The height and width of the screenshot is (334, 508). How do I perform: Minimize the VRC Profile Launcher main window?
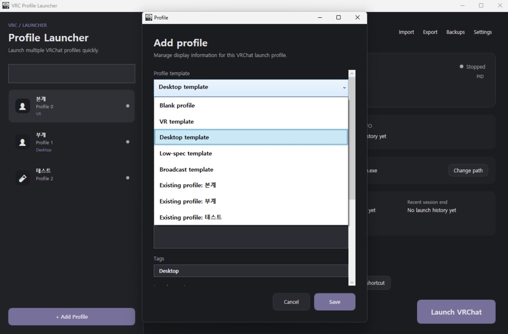tap(462, 5)
